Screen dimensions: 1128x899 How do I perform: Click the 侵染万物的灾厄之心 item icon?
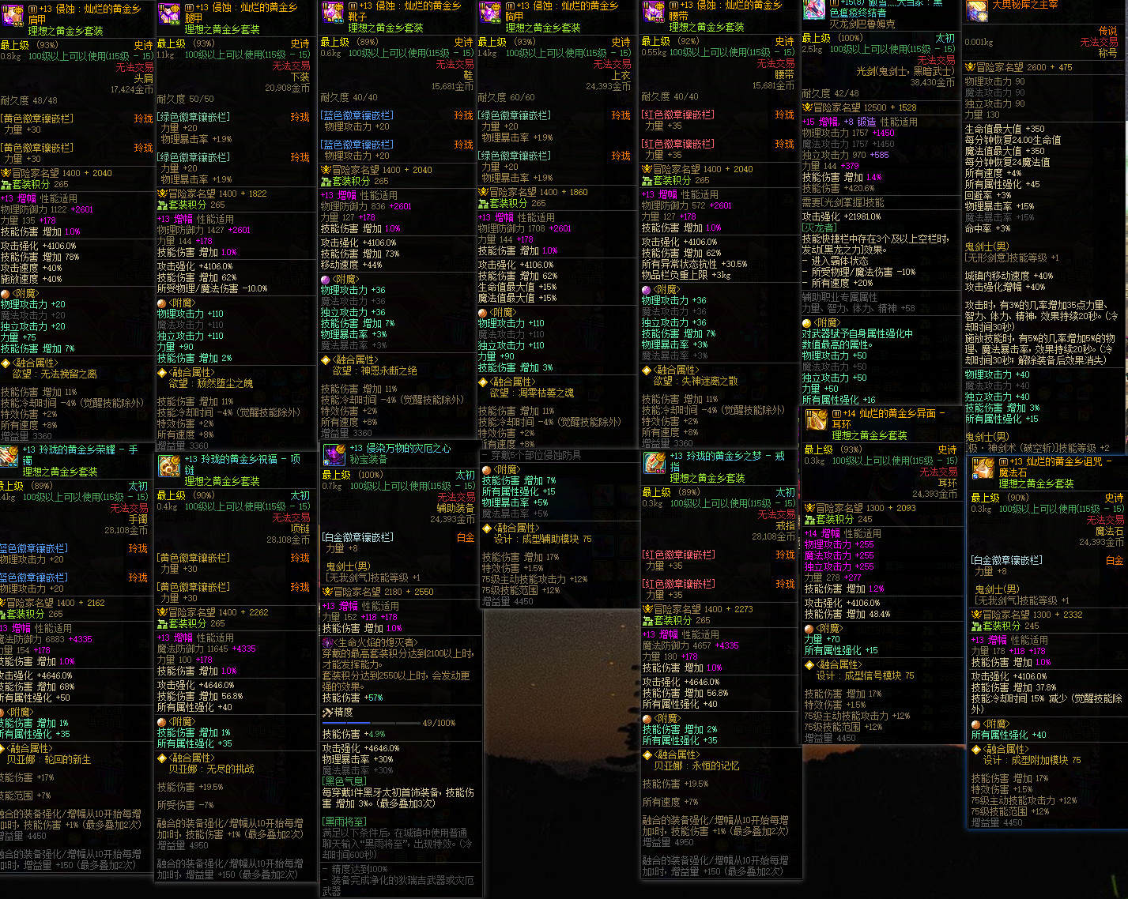(x=334, y=455)
